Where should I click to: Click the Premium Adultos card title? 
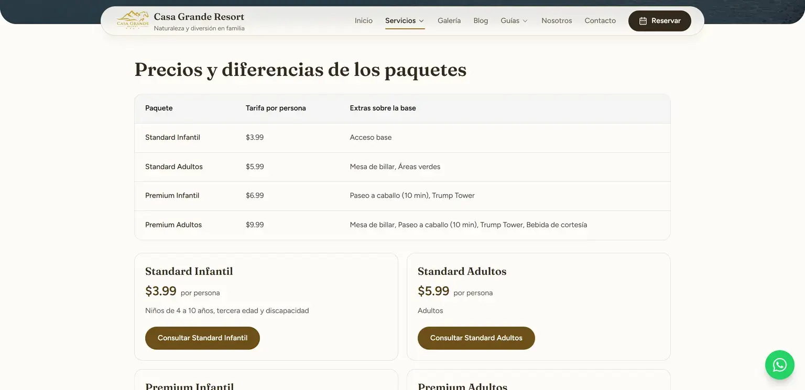pyautogui.click(x=463, y=386)
